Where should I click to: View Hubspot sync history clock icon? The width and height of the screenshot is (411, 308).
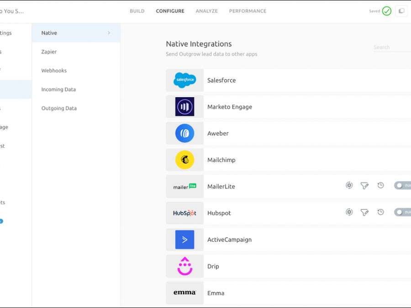pyautogui.click(x=380, y=212)
